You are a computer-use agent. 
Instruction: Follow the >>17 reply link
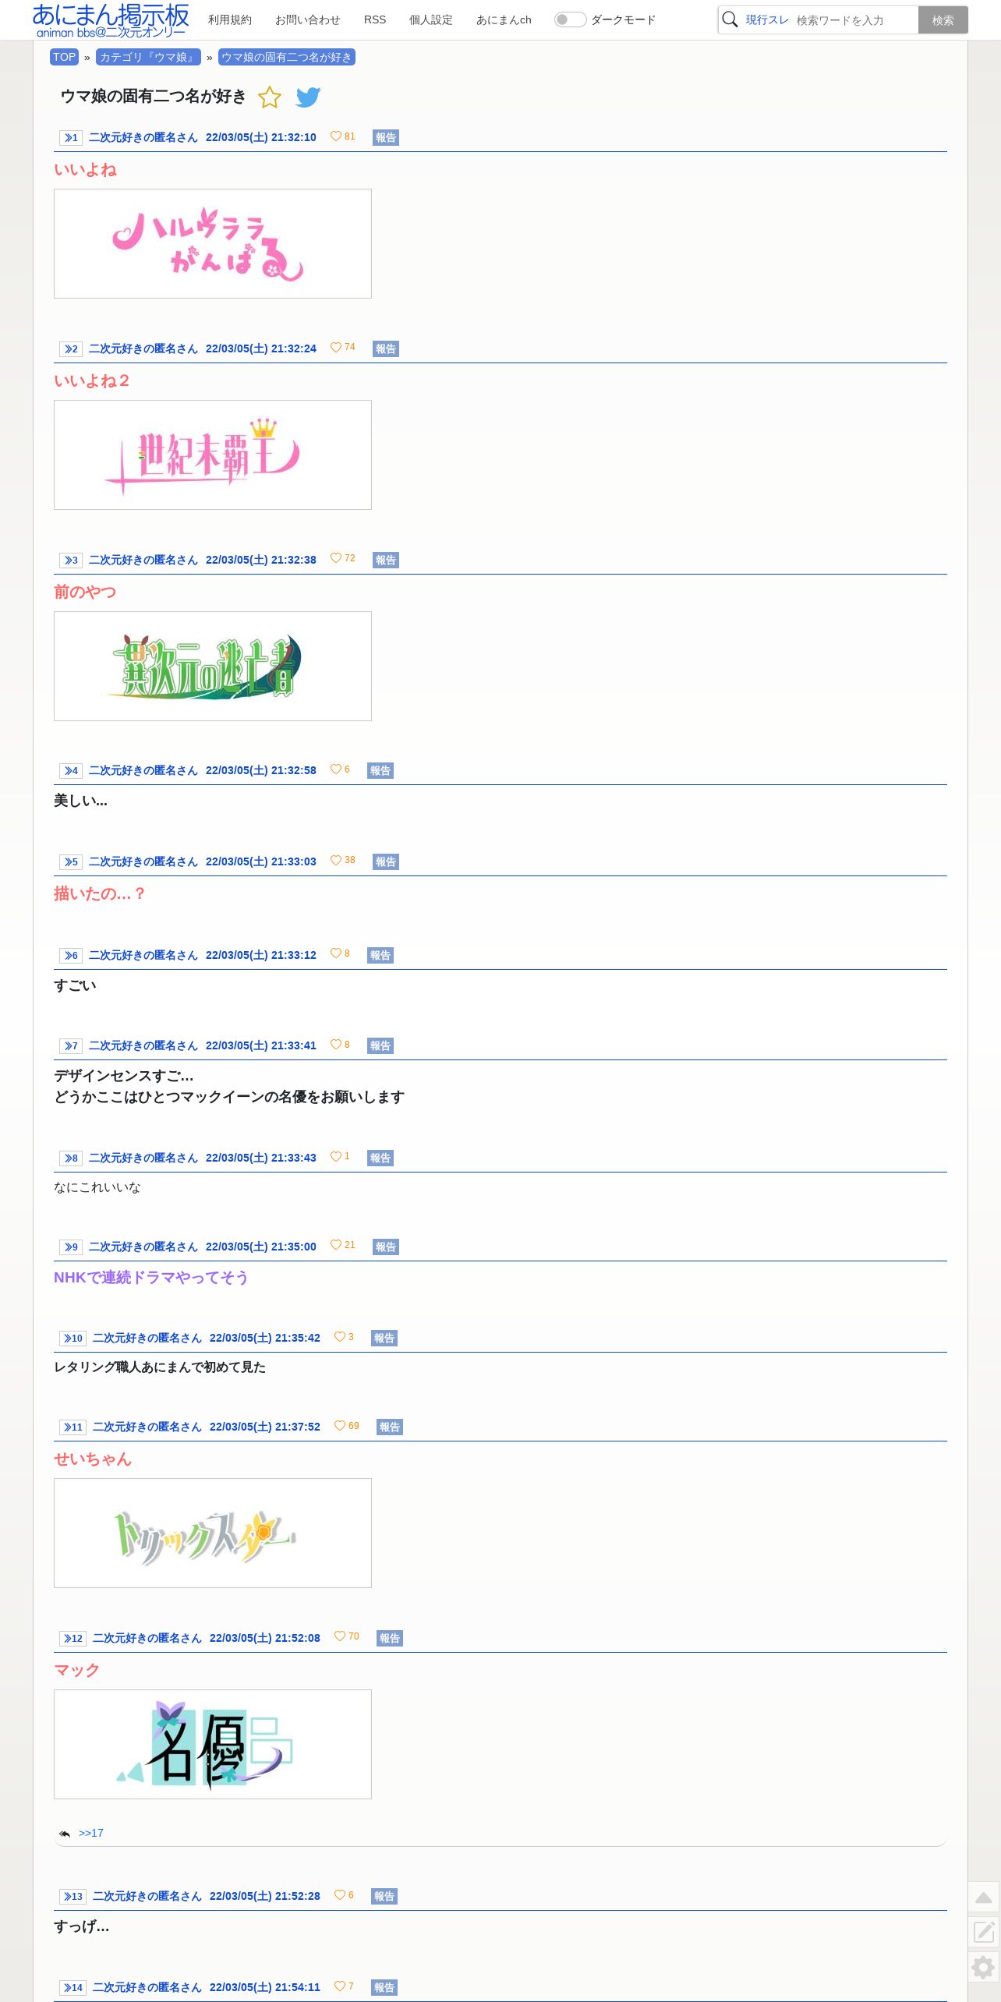click(91, 1833)
